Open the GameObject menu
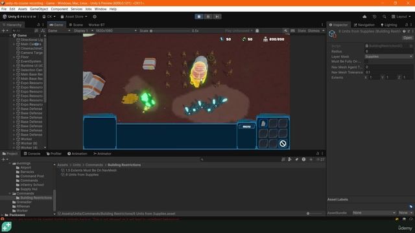 (39, 9)
